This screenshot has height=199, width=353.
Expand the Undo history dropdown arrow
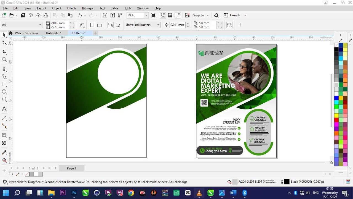85,15
